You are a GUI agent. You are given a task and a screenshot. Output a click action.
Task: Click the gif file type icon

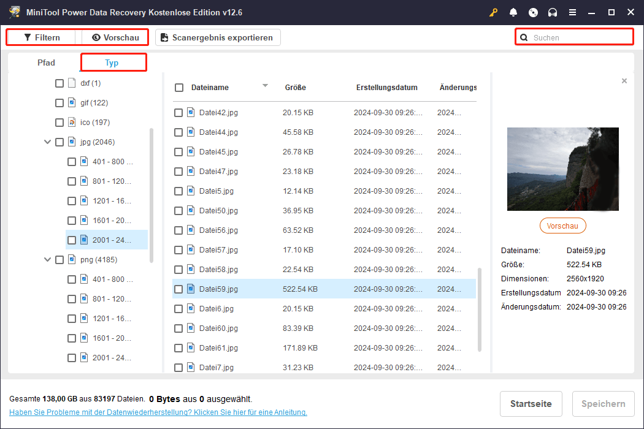click(72, 102)
